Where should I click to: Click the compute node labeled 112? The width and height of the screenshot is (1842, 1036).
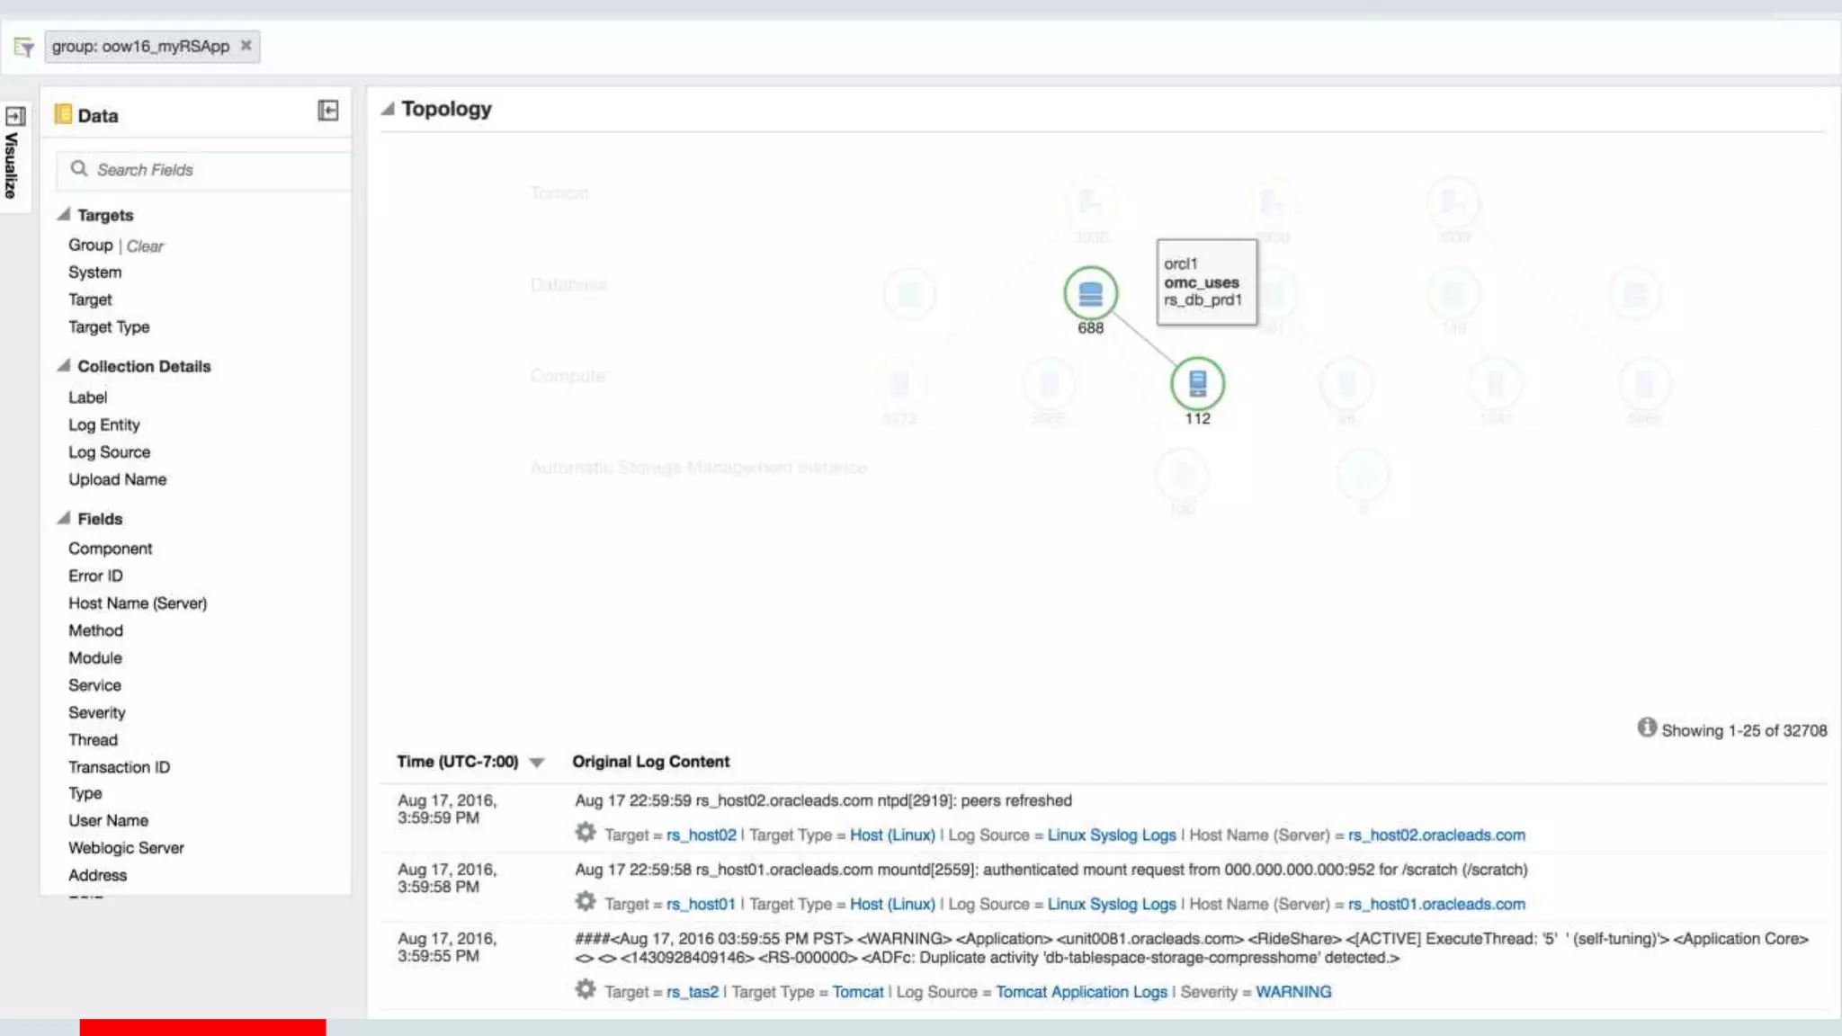point(1197,384)
